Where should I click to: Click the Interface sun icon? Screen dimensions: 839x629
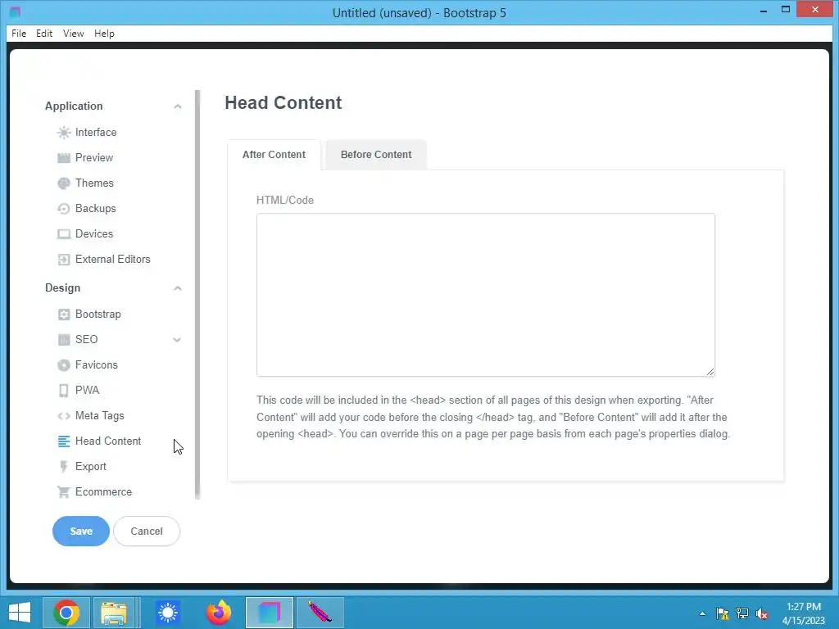point(64,132)
